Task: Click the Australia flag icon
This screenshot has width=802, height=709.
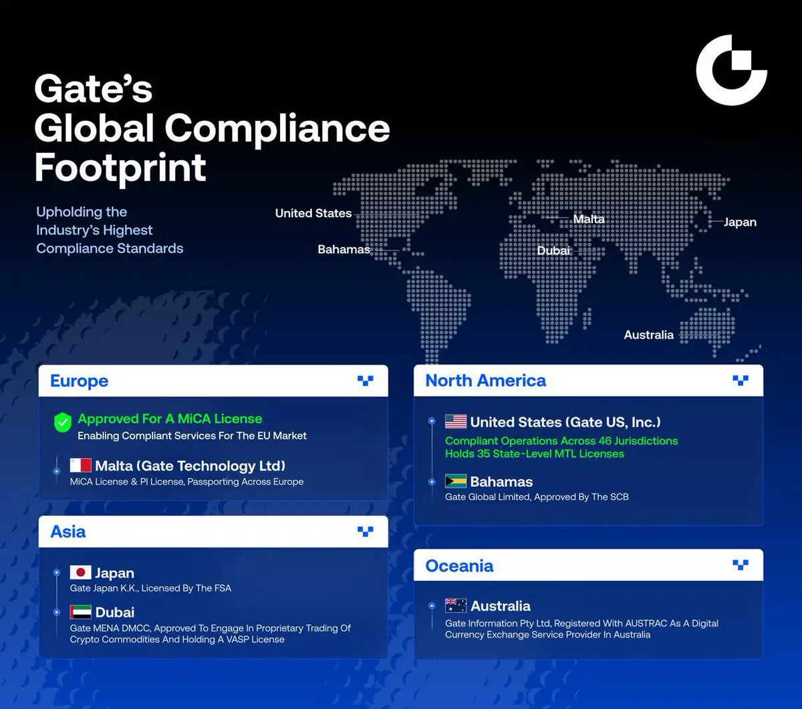Action: tap(456, 606)
